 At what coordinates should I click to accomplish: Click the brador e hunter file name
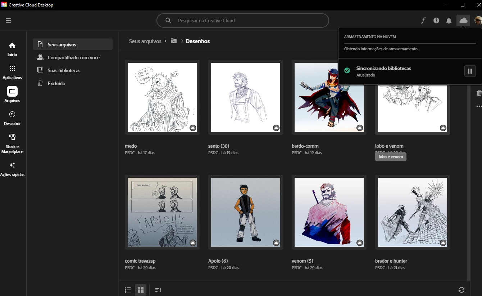391,261
